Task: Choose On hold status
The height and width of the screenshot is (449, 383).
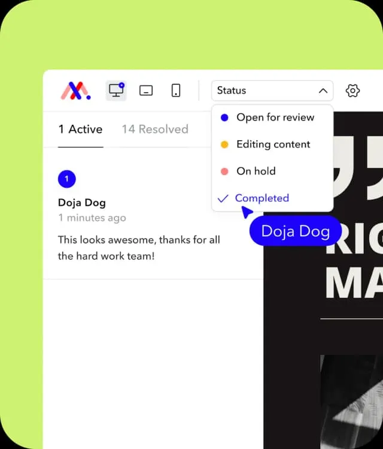Action: [x=272, y=171]
